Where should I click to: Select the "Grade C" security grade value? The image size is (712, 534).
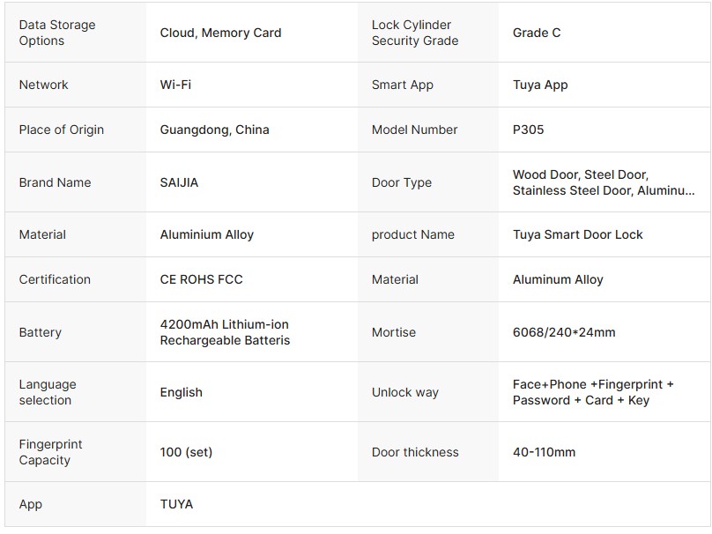tap(537, 33)
